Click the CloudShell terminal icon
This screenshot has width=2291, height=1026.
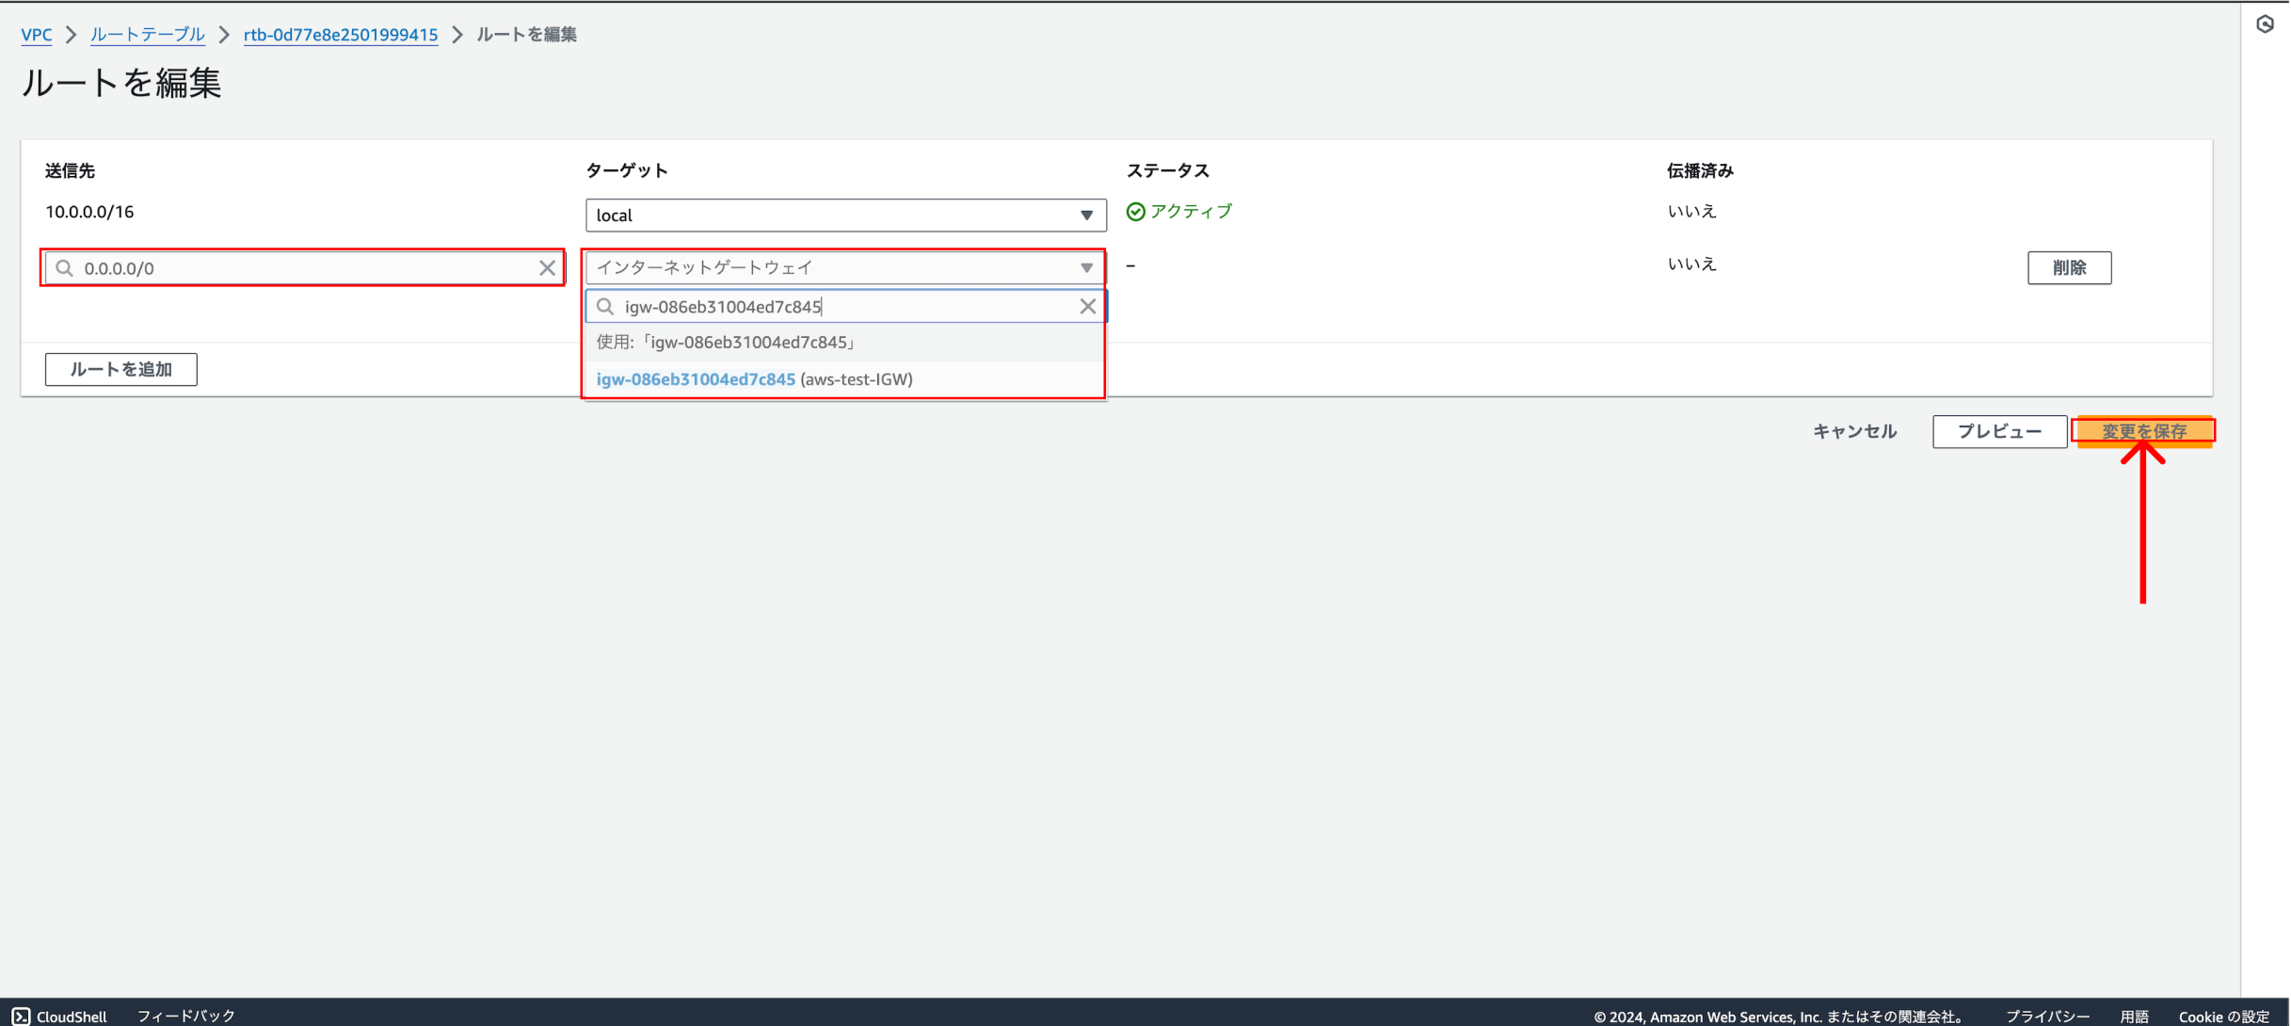pyautogui.click(x=21, y=1016)
